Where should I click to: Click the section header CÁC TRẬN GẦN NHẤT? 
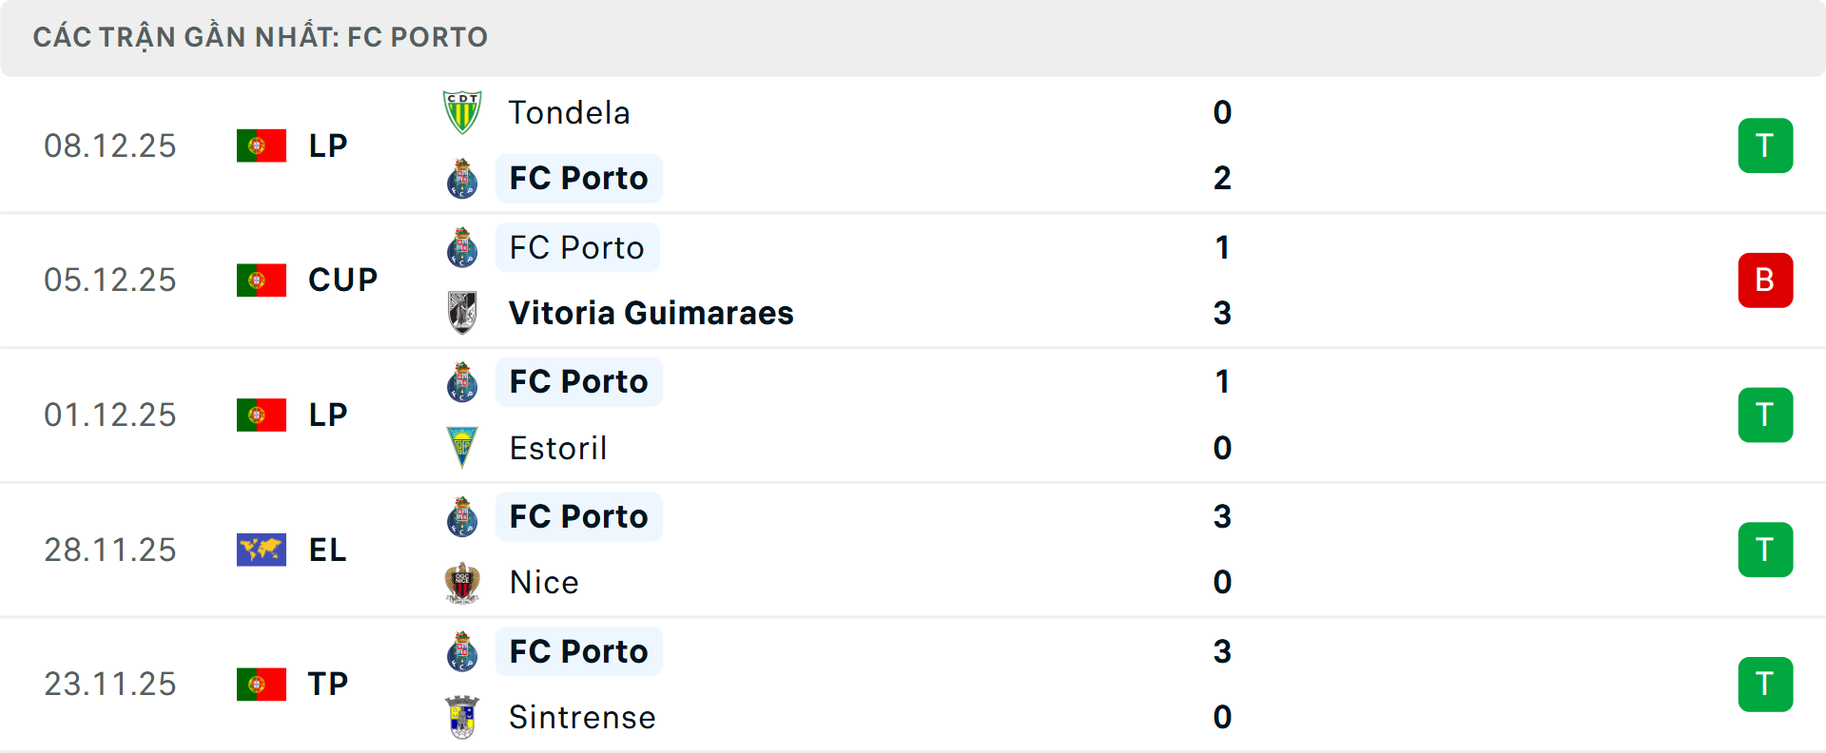pos(261,36)
